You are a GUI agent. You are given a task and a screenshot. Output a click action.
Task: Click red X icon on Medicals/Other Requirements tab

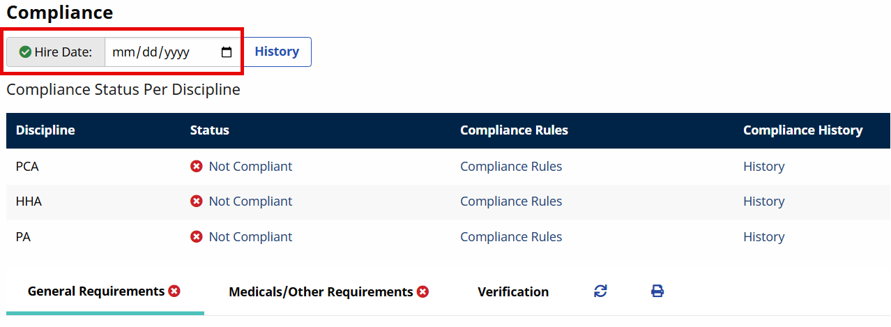pos(422,292)
